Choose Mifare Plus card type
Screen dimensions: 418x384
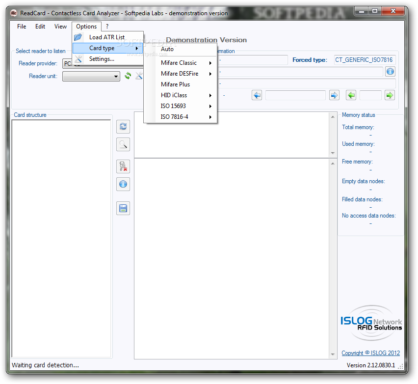point(180,84)
